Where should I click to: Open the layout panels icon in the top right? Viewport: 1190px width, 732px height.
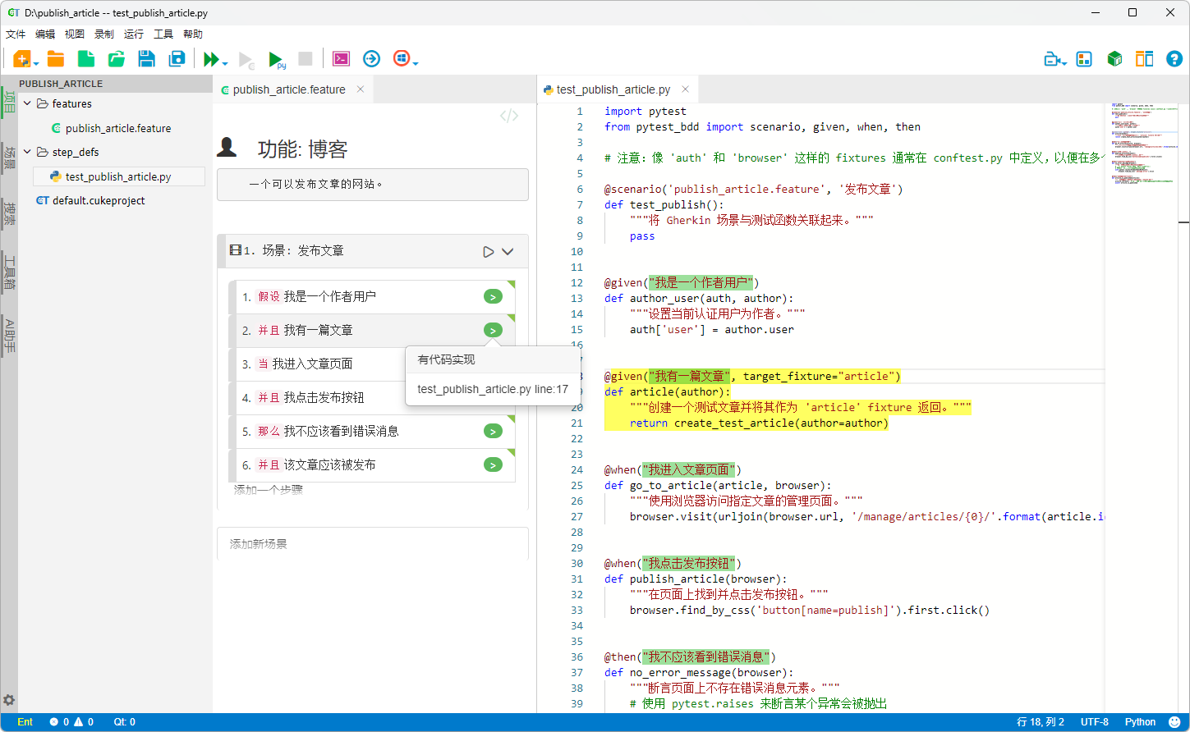tap(1144, 58)
